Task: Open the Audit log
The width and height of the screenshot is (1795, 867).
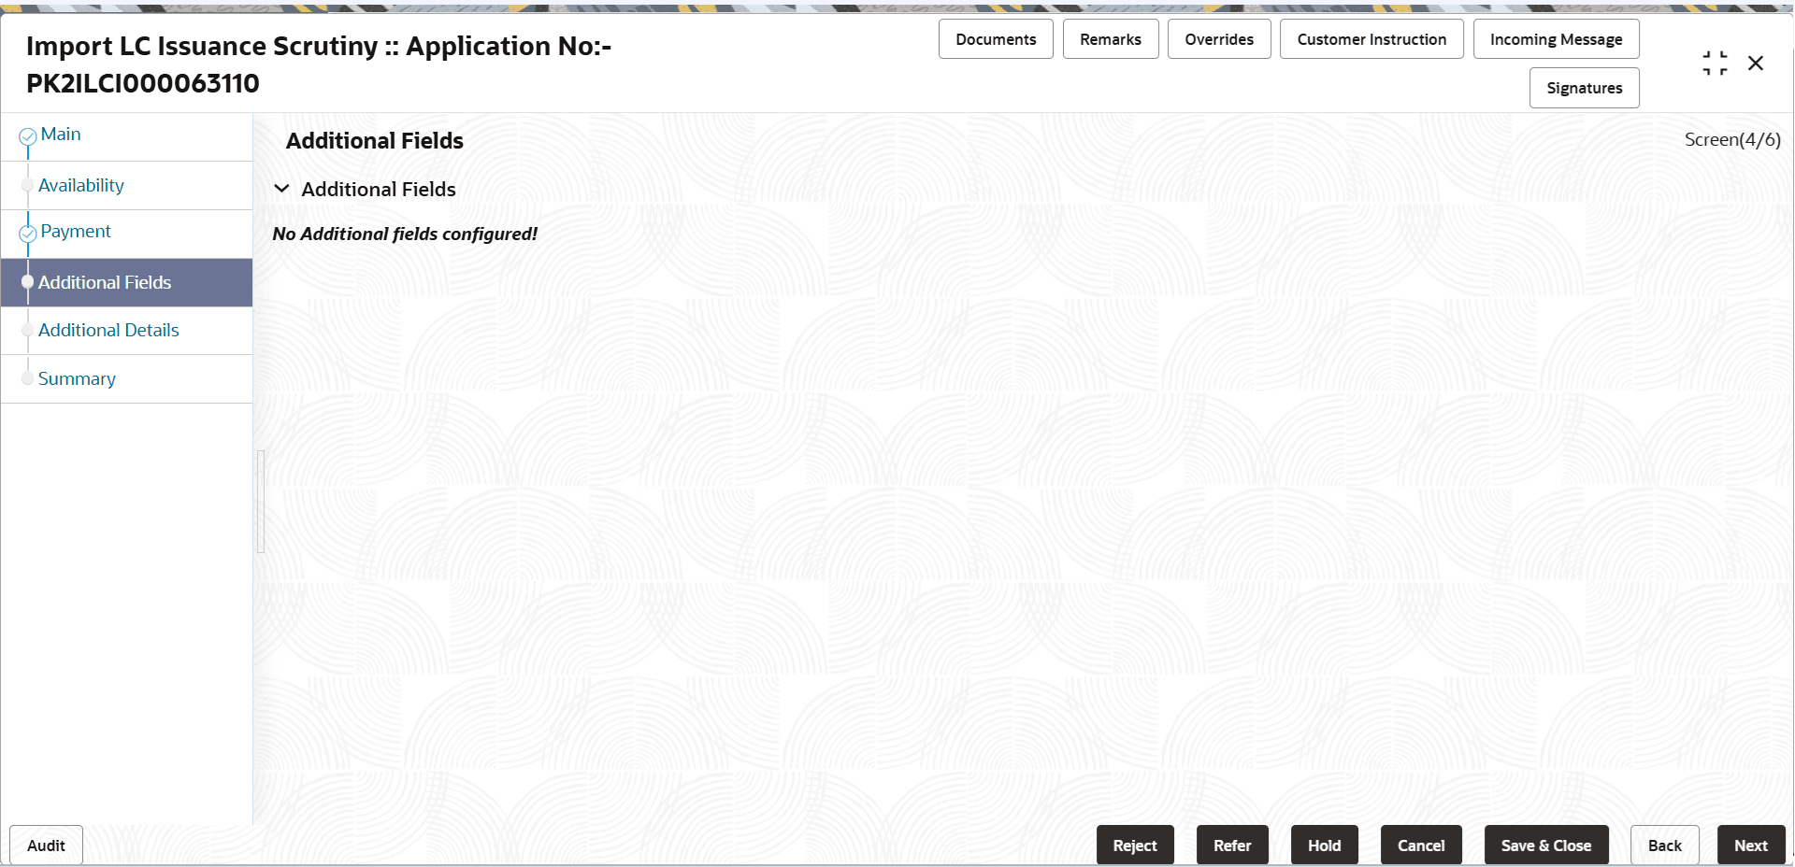Action: click(45, 845)
